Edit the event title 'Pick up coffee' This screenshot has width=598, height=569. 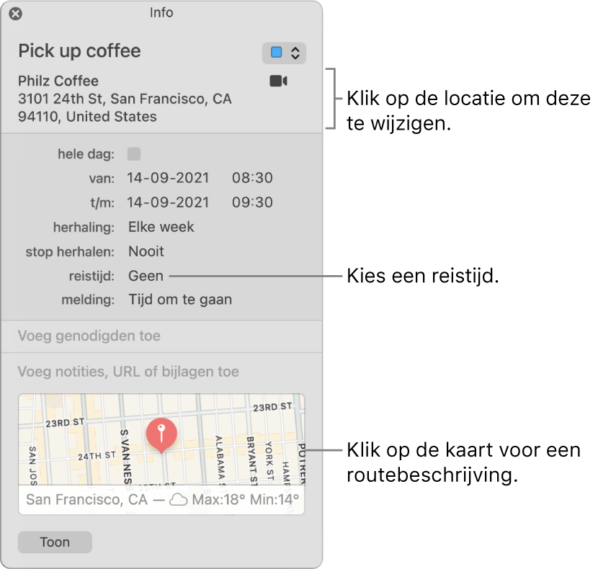coord(79,51)
